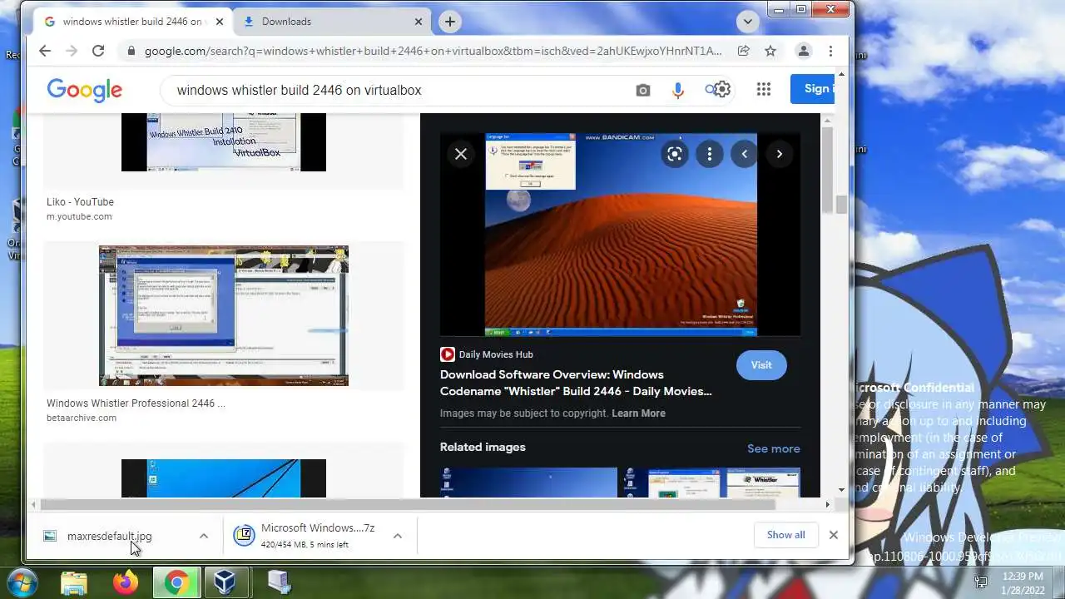Open the betaarchive Whistler Professional 2446 thumbnail
This screenshot has height=599, width=1065.
point(224,316)
